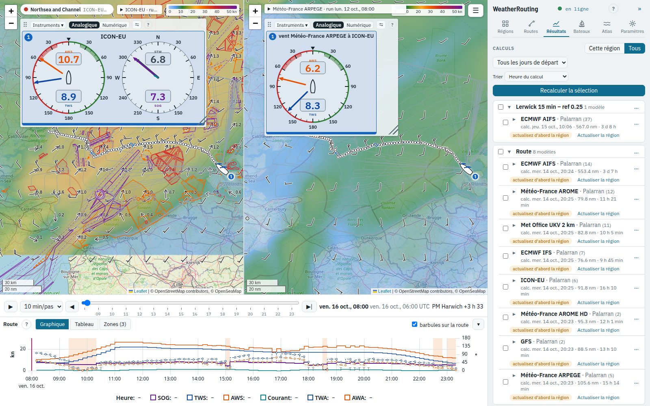Check the Lerwick 15 min group checkbox
Image resolution: width=650 pixels, height=406 pixels.
pos(500,107)
